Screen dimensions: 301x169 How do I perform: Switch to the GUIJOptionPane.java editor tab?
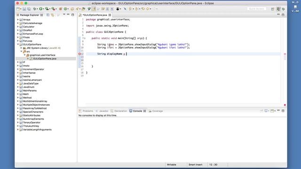(x=95, y=15)
